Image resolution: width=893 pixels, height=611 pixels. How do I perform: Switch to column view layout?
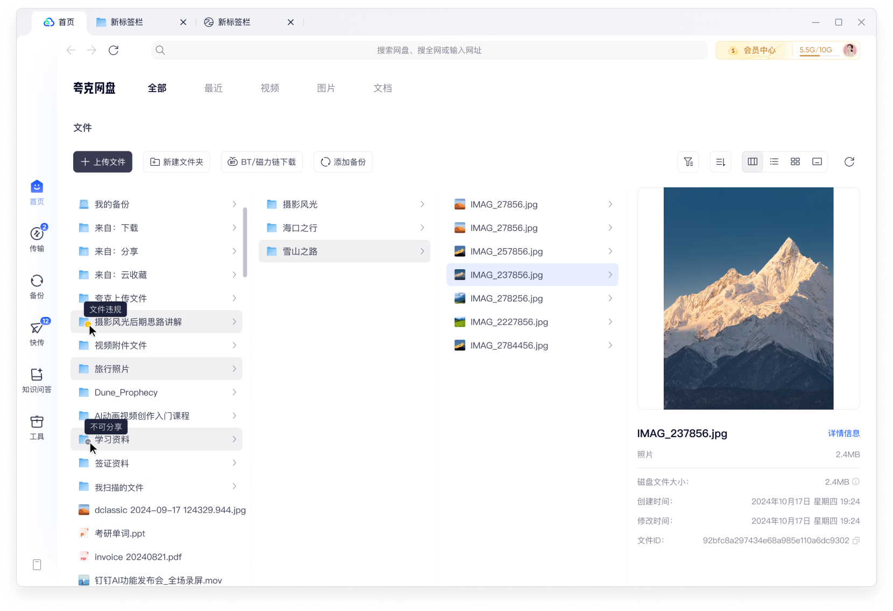(753, 162)
